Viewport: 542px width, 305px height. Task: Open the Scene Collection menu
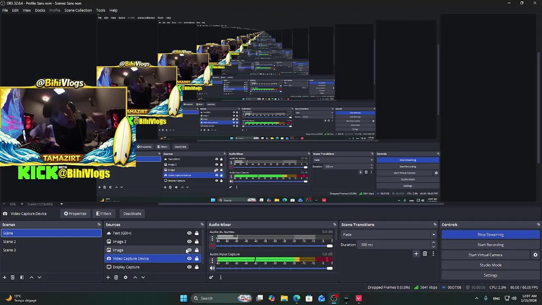tap(78, 10)
